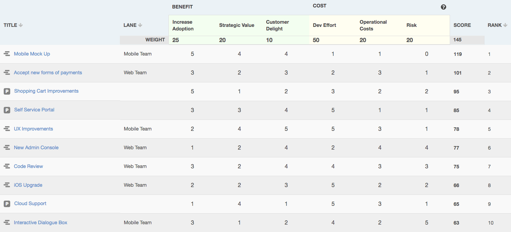Toggle sort direction on the TITLE column
Screen dimensions: 511x232
(x=20, y=25)
